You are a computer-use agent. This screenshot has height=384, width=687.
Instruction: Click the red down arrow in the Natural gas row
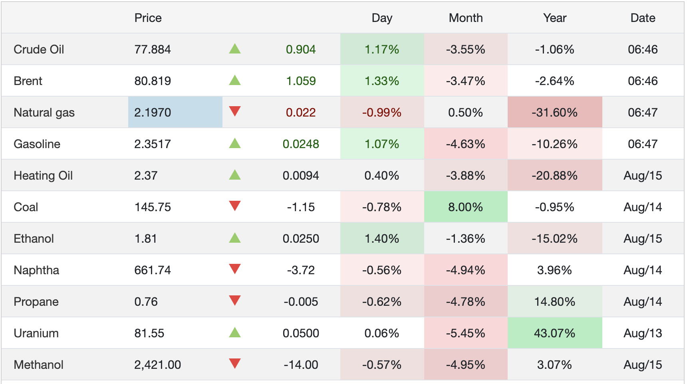tap(235, 111)
